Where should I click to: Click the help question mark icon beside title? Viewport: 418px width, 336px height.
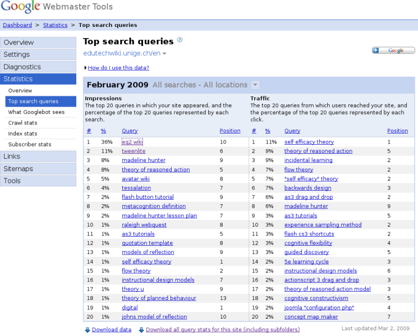click(180, 40)
